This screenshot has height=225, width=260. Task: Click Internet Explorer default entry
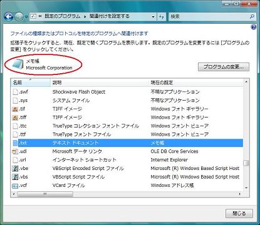tap(169, 160)
